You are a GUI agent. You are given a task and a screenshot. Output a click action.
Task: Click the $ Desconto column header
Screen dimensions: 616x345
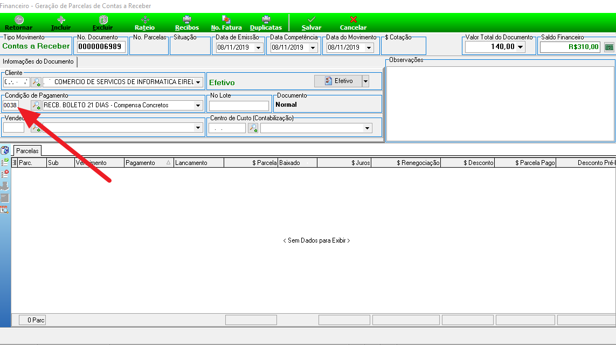coord(467,163)
